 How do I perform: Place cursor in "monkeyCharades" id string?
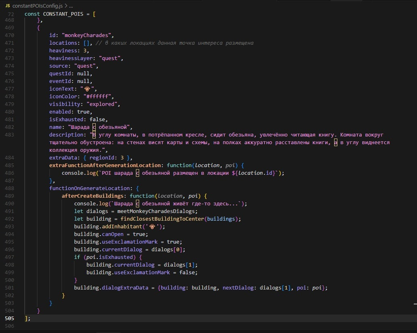coord(86,35)
